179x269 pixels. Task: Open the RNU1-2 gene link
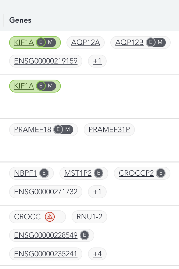(89, 217)
